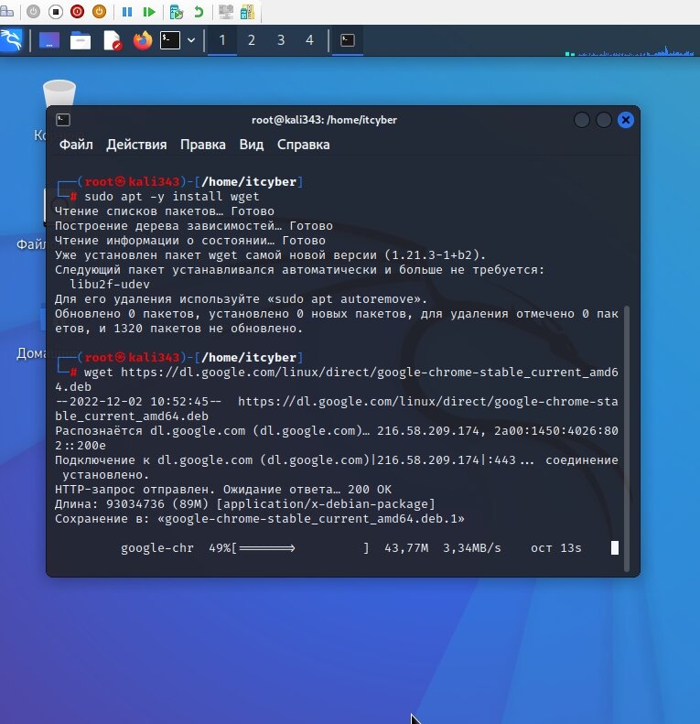Click the VM snapshot icon with green arrow

pyautogui.click(x=177, y=12)
